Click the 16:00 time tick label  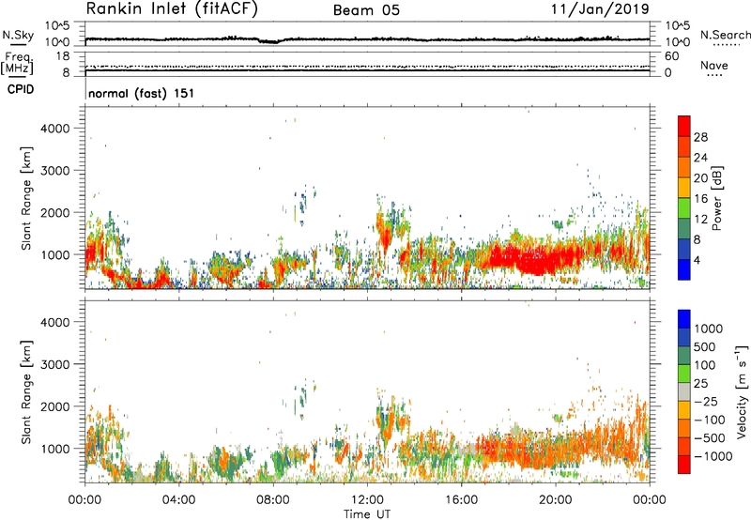pos(462,500)
